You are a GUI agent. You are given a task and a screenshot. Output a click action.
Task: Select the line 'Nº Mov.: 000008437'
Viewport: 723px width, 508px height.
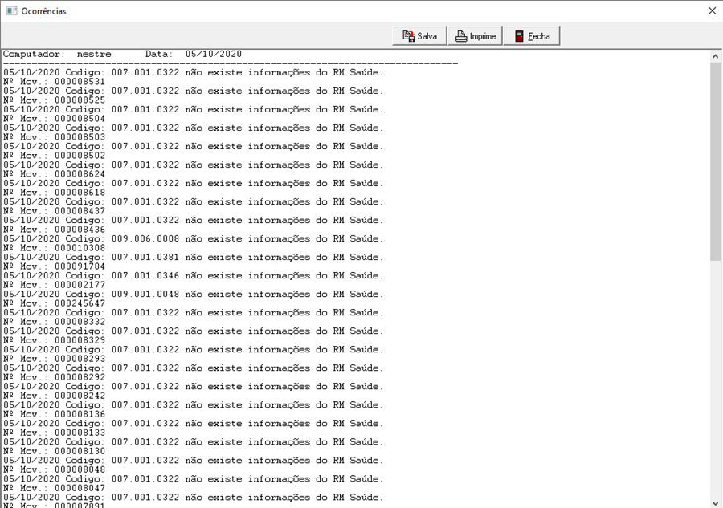pos(55,210)
